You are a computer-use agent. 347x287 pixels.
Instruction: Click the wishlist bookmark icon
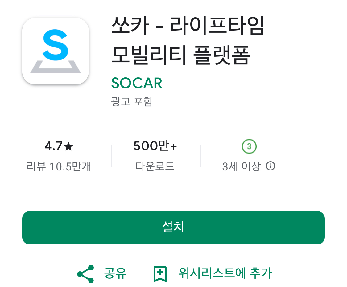click(160, 274)
